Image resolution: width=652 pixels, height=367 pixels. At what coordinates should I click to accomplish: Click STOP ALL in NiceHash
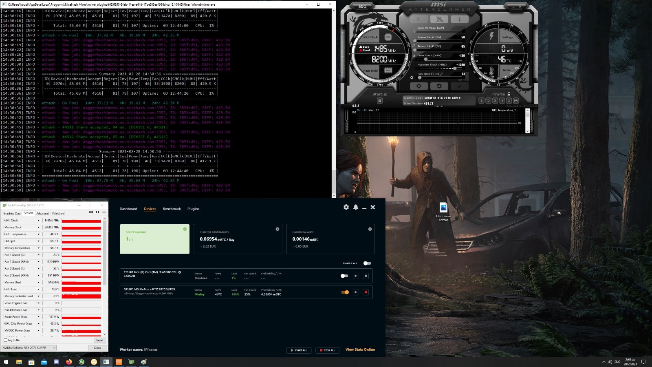(x=327, y=350)
